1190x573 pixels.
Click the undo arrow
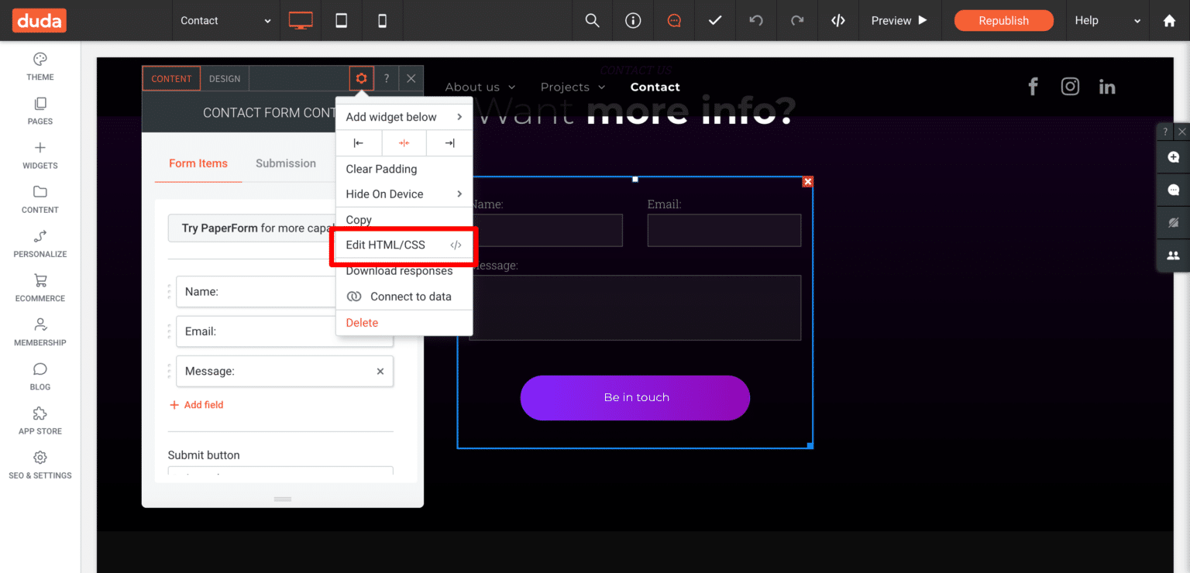tap(756, 21)
